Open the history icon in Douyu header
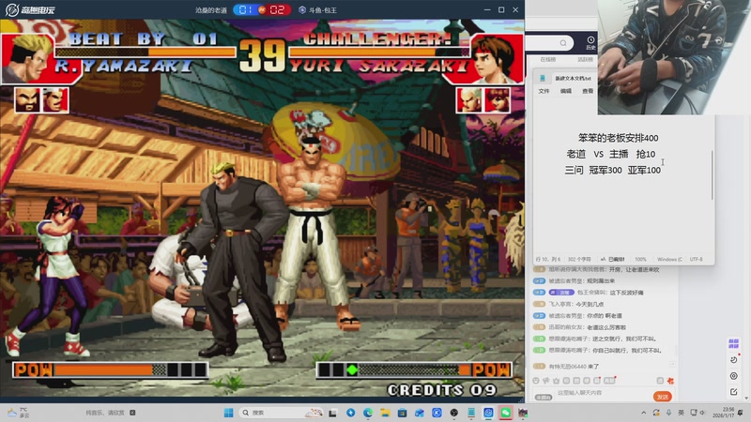Image resolution: width=751 pixels, height=422 pixels. [590, 42]
